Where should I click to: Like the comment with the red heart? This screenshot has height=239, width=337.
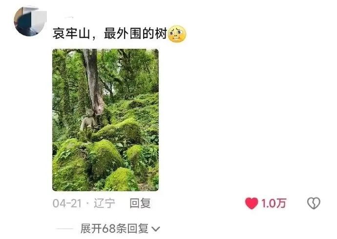coord(252,203)
